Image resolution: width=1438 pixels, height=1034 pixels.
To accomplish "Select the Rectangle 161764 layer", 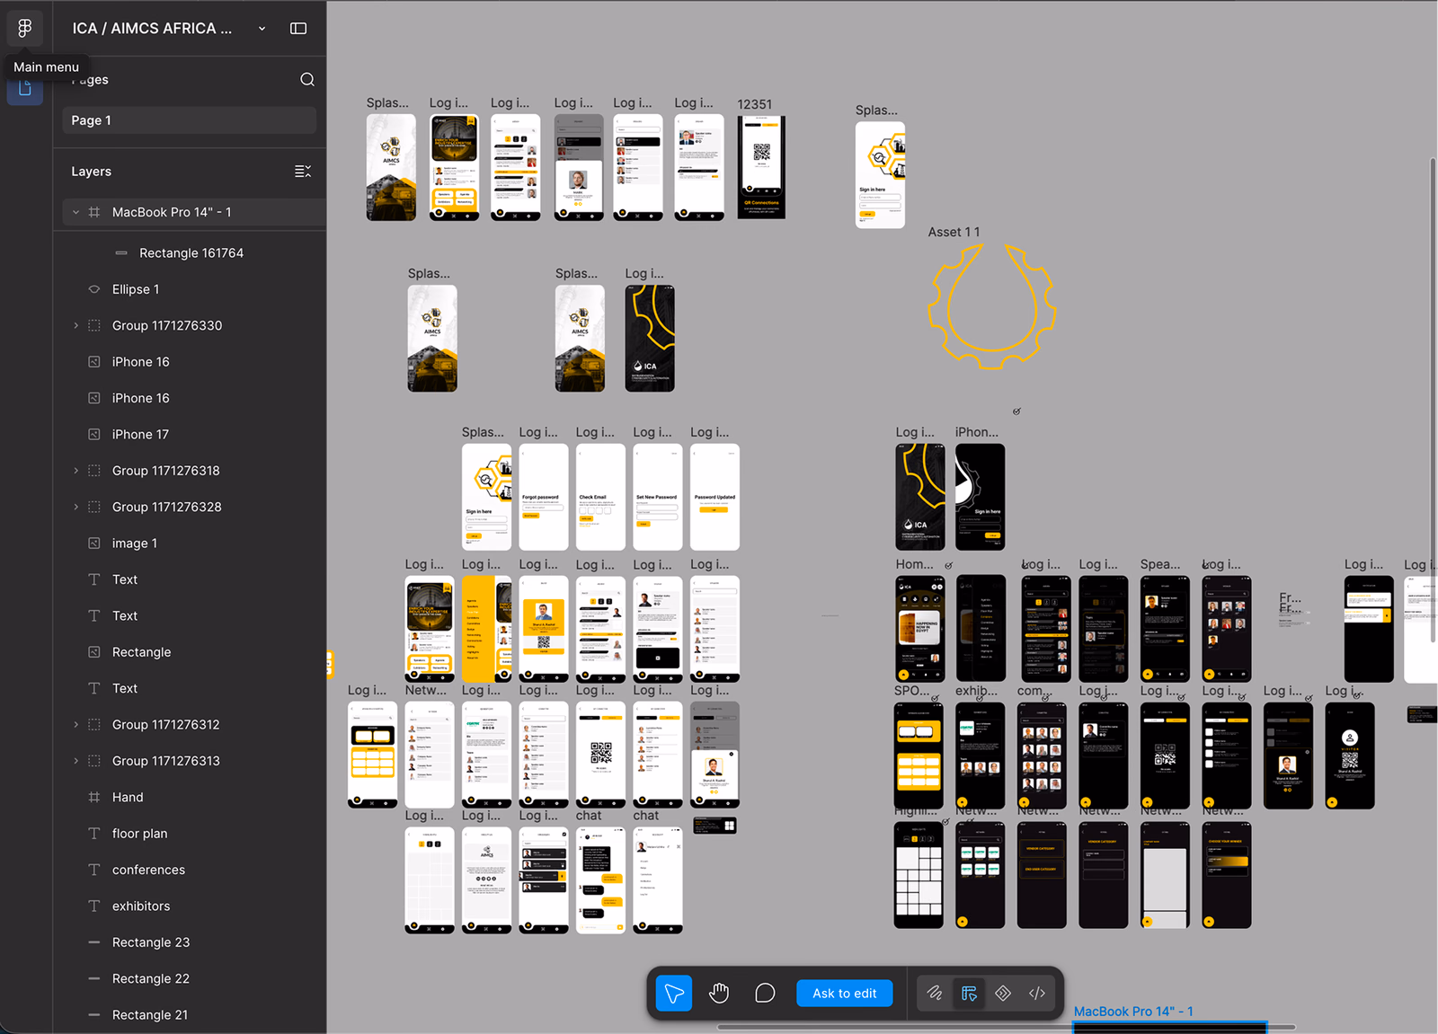I will point(190,253).
